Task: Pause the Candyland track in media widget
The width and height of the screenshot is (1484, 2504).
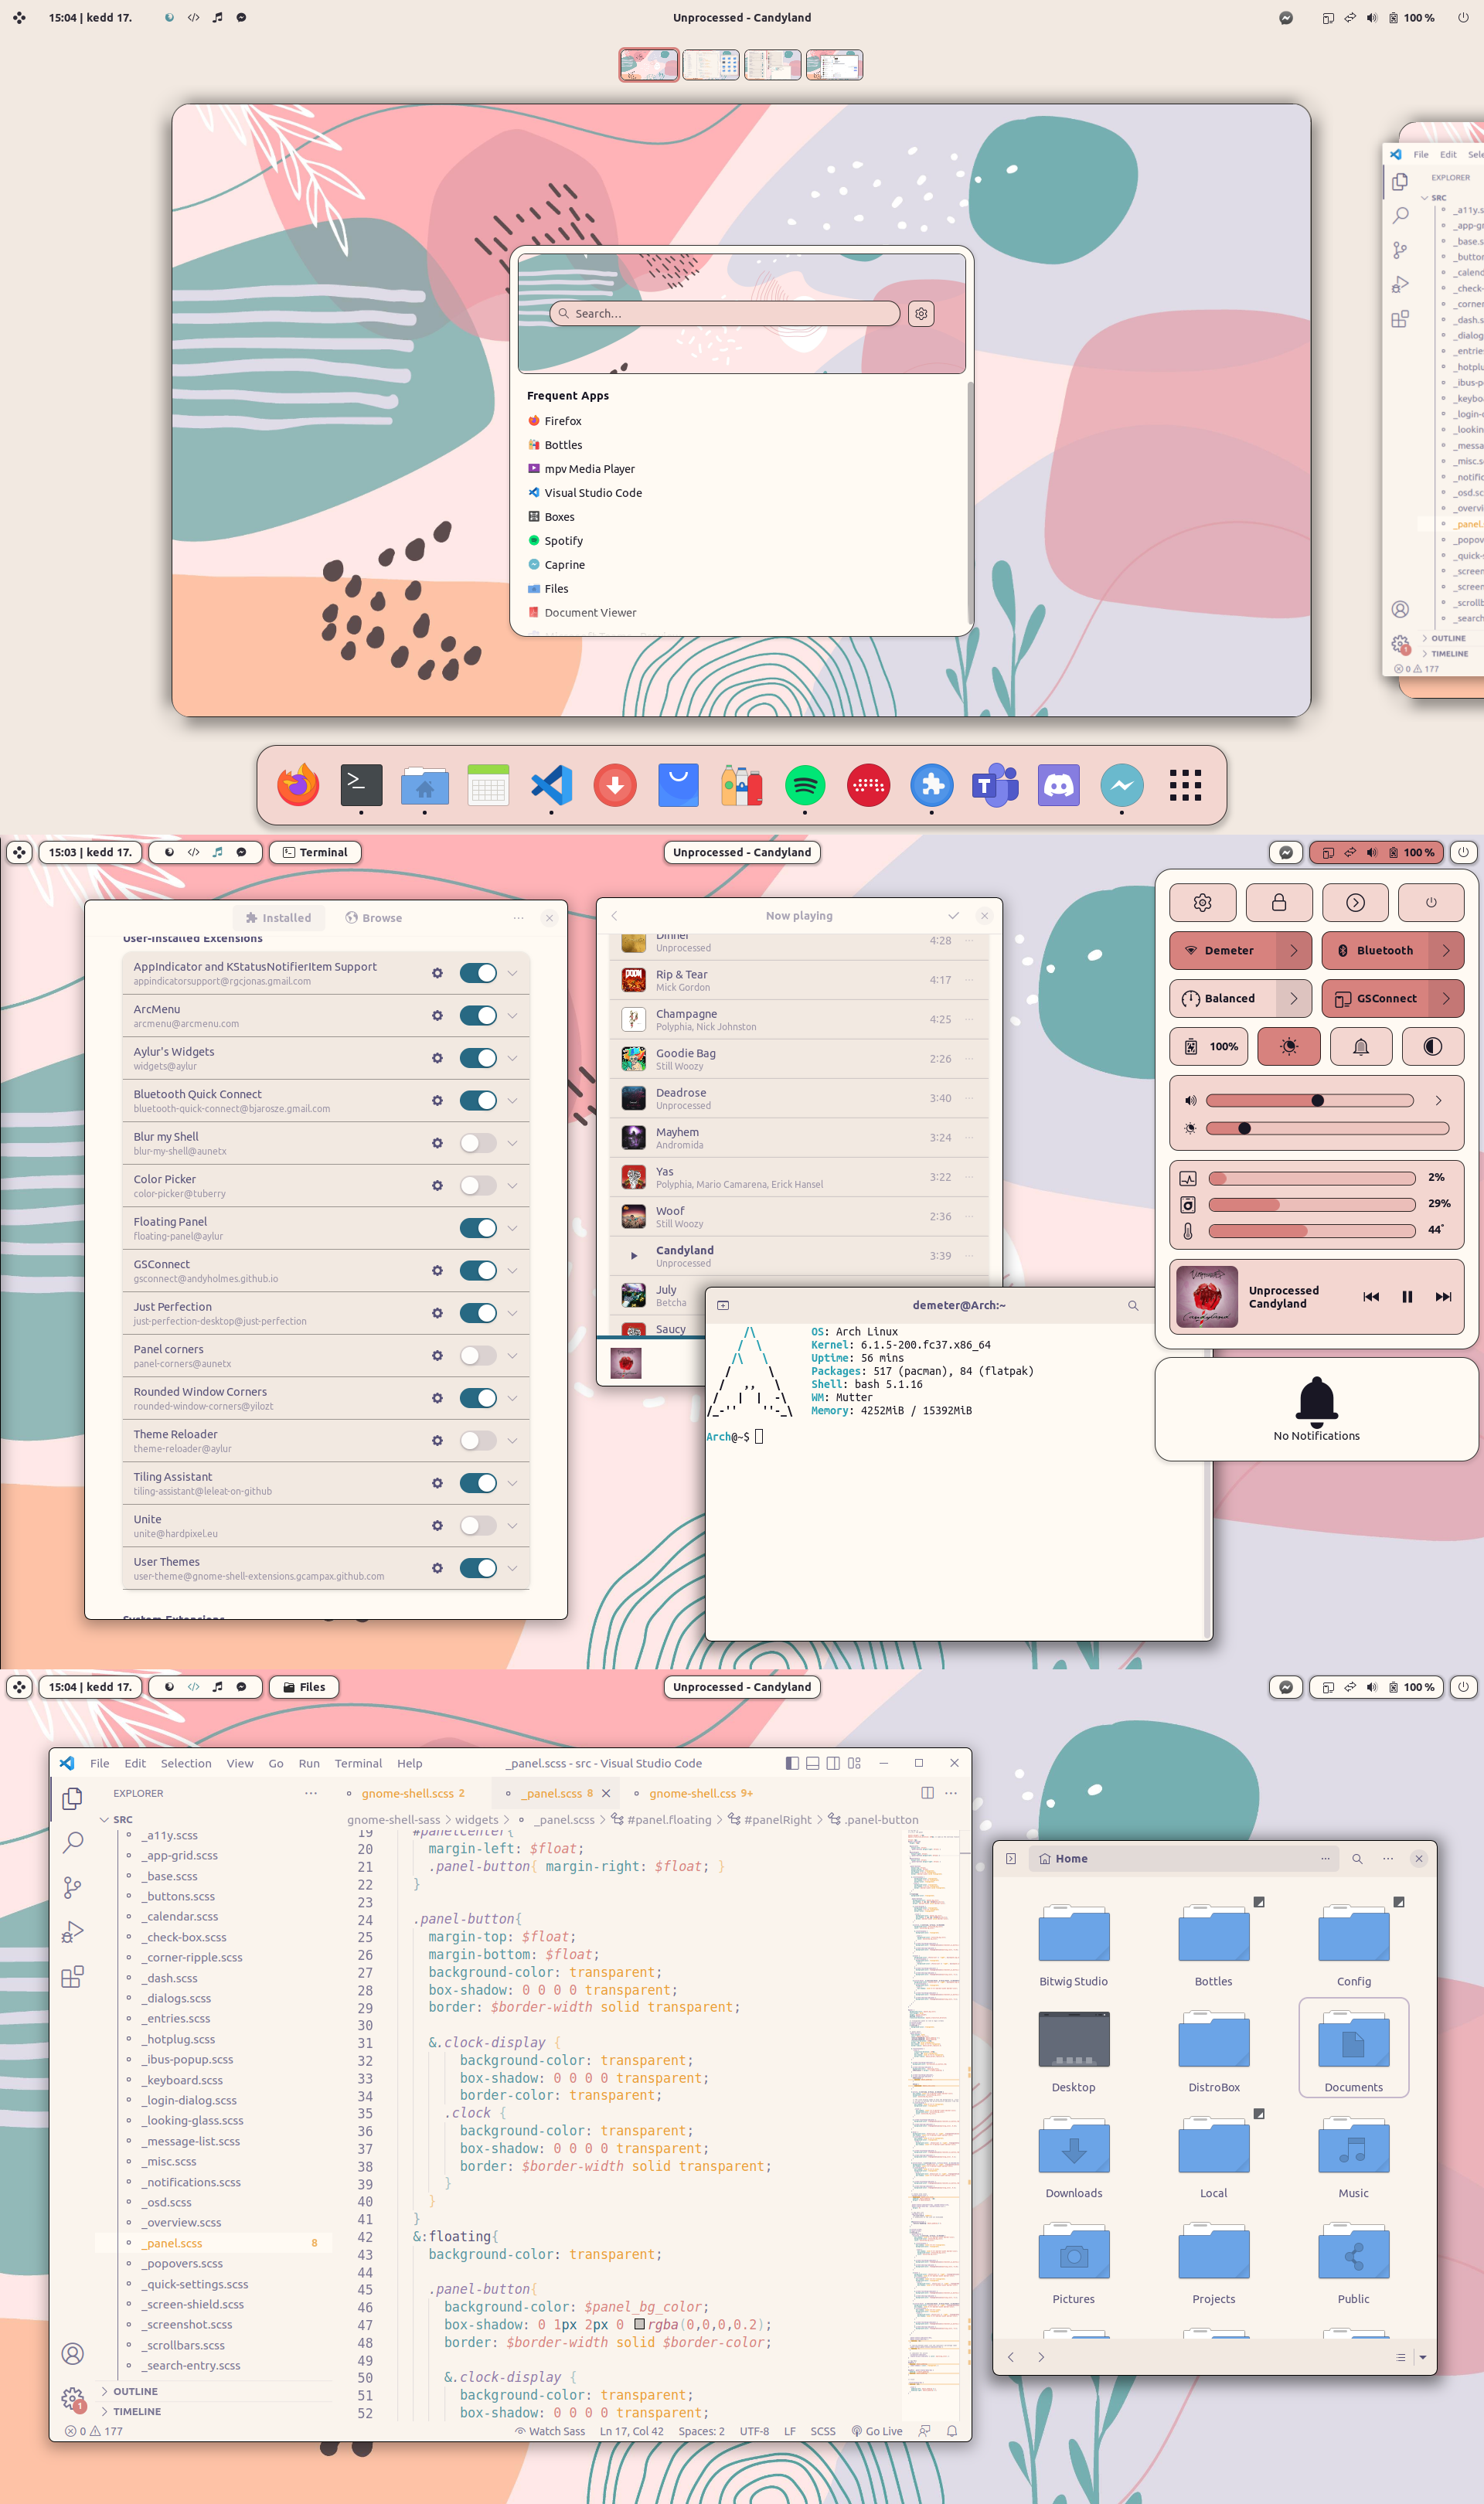Action: click(x=1406, y=1297)
